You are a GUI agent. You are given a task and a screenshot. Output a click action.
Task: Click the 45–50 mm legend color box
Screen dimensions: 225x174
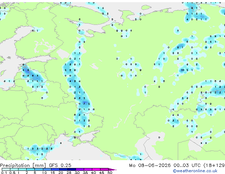point(104,169)
